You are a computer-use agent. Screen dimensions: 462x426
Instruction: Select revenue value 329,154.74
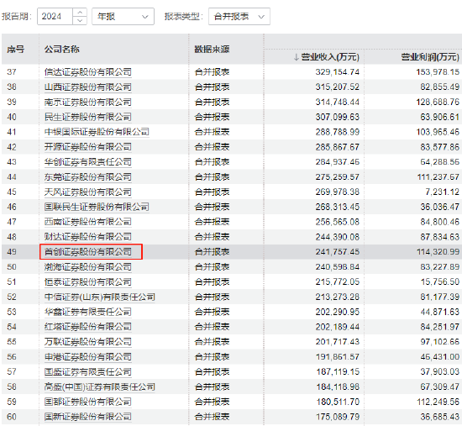[x=338, y=72]
